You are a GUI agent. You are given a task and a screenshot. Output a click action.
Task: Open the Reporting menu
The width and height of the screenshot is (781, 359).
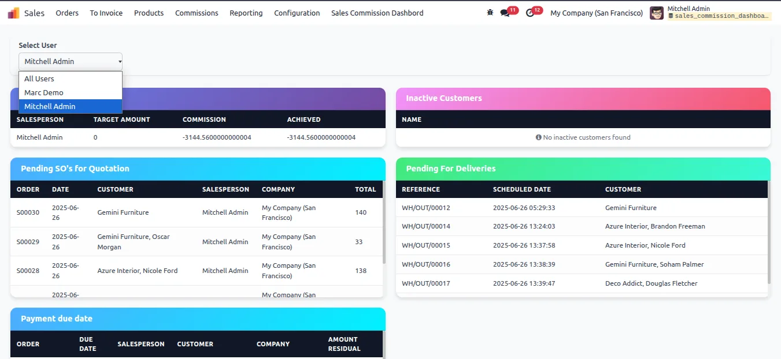246,13
